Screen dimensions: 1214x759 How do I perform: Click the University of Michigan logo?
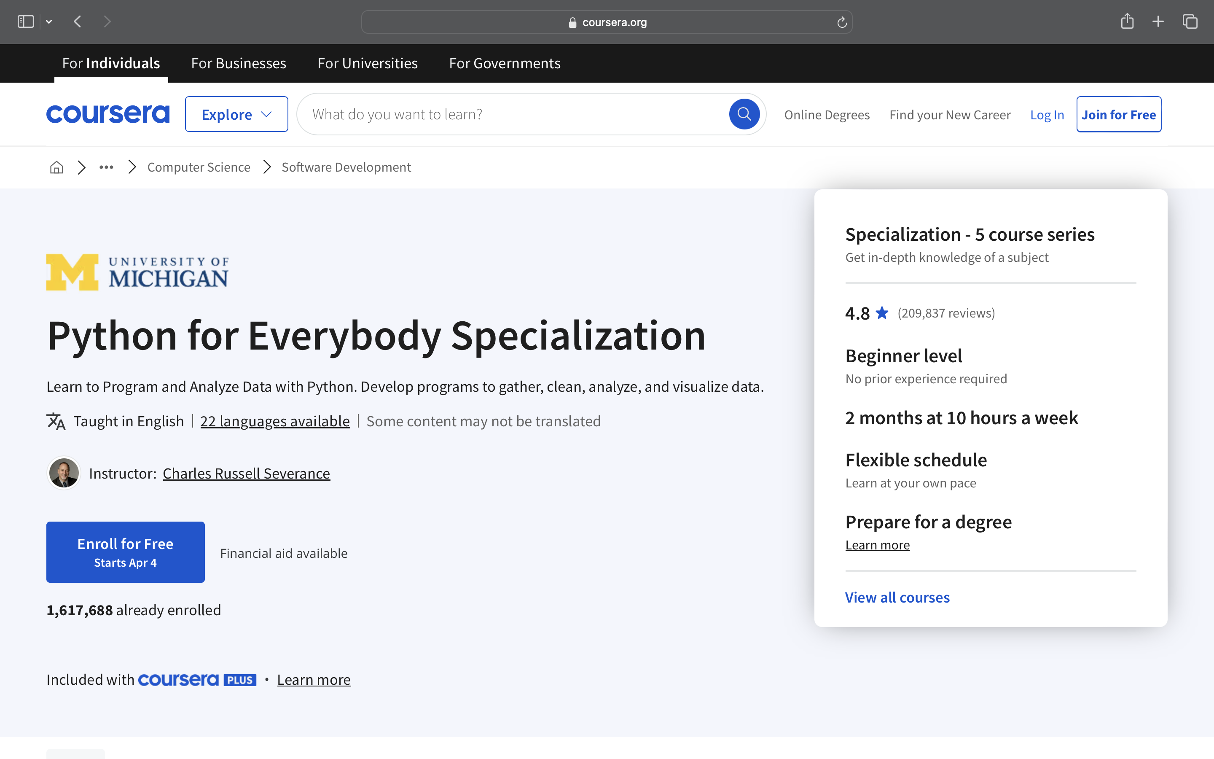coord(137,272)
